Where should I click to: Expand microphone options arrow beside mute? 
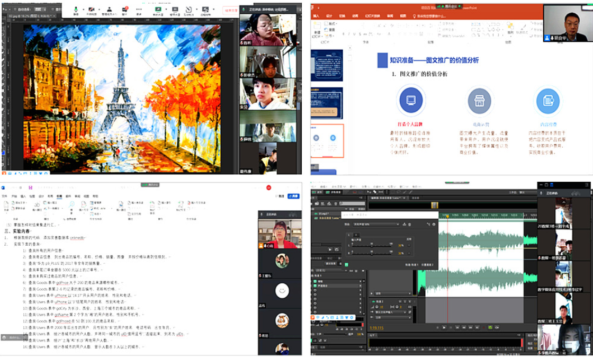(83, 10)
